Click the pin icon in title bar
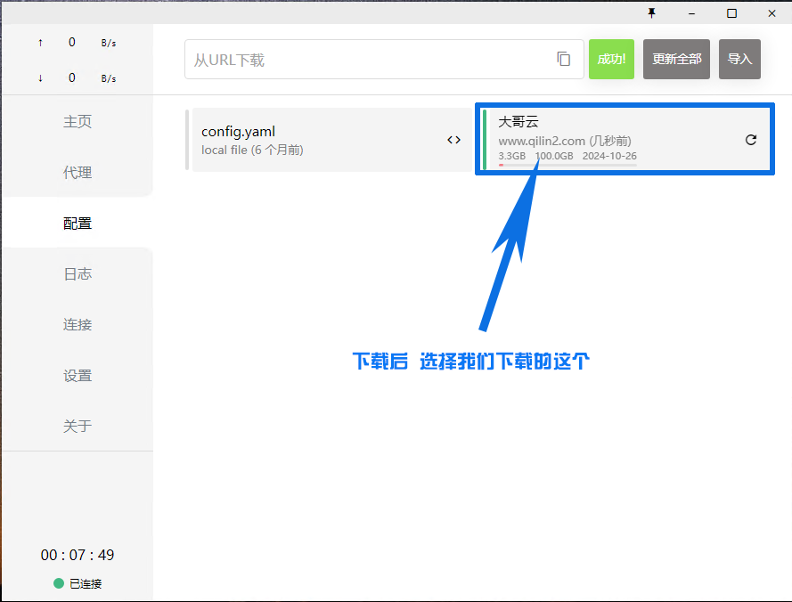 coord(651,12)
